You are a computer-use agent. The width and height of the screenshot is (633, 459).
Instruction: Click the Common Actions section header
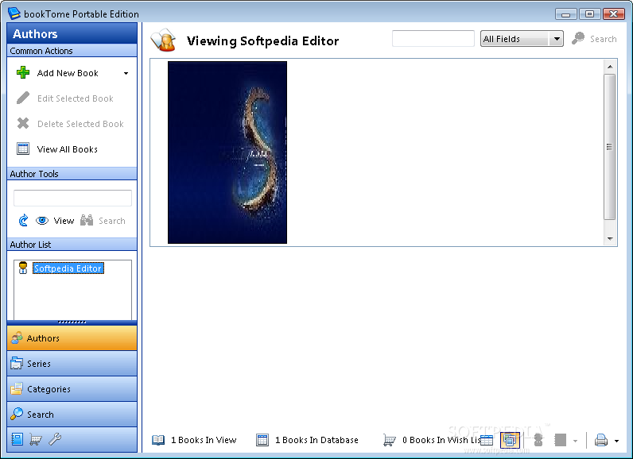[72, 51]
